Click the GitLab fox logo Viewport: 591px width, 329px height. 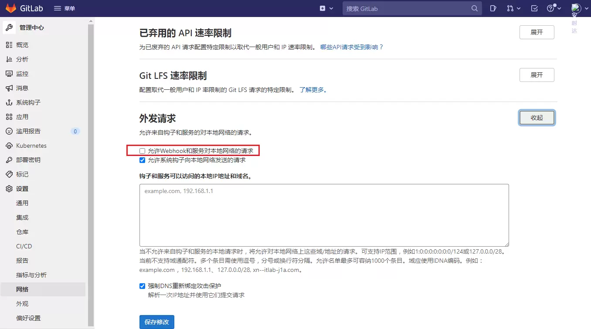pos(11,8)
